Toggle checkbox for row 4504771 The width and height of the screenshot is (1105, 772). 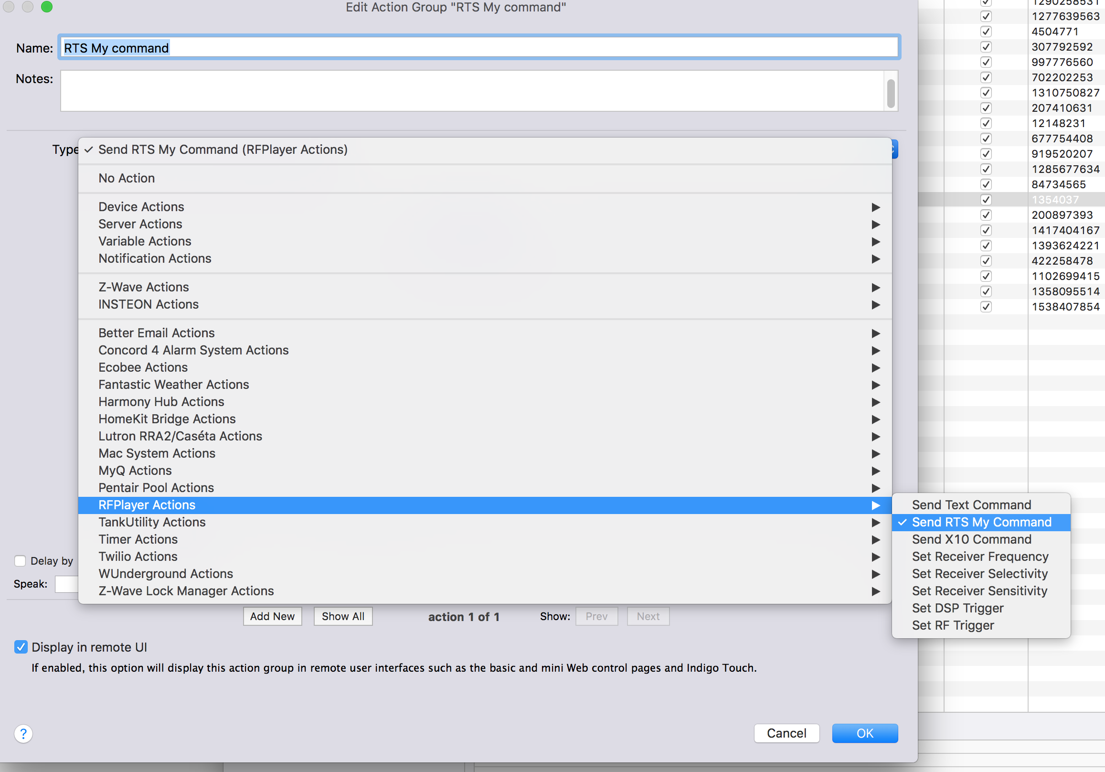tap(986, 32)
